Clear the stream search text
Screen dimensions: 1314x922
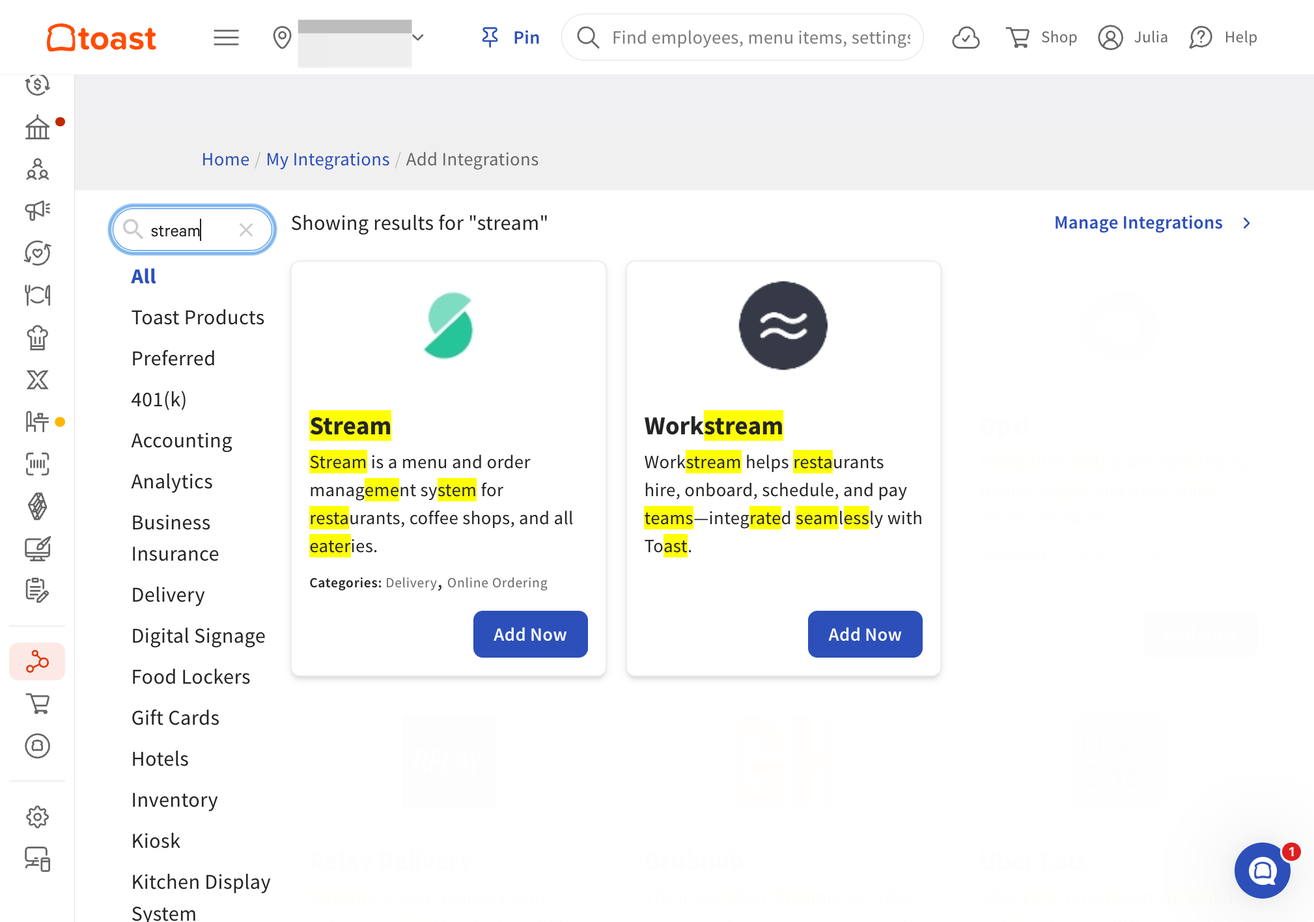(246, 230)
